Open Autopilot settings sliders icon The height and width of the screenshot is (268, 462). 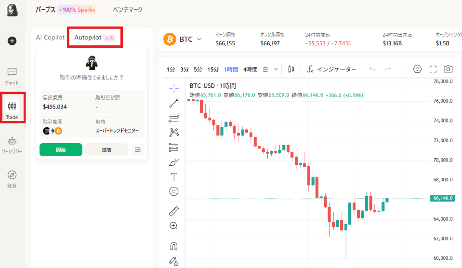(x=138, y=150)
